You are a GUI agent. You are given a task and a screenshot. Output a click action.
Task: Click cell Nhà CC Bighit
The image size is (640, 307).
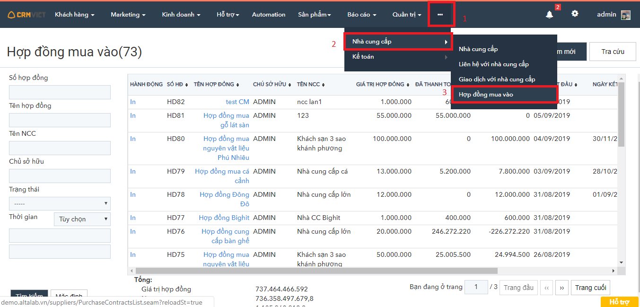319,218
